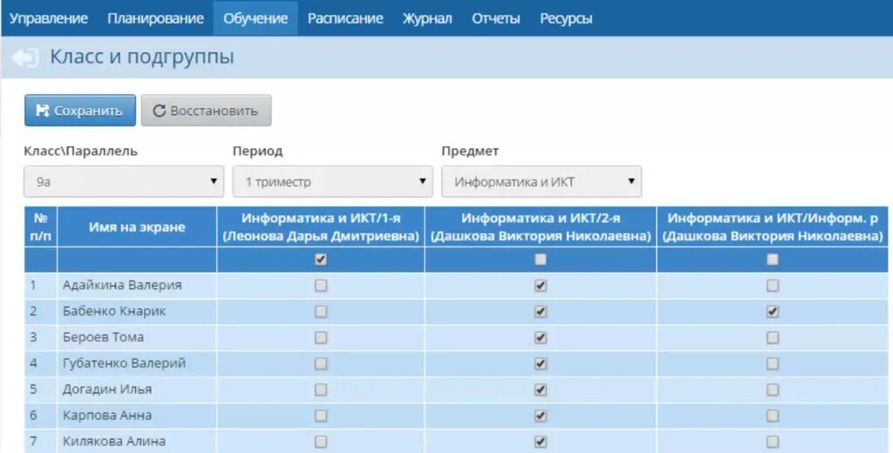
Task: Open the Отчеты menu
Action: [x=495, y=18]
